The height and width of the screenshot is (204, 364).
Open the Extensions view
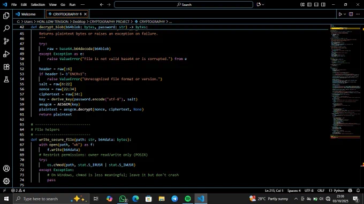pyautogui.click(x=6, y=67)
